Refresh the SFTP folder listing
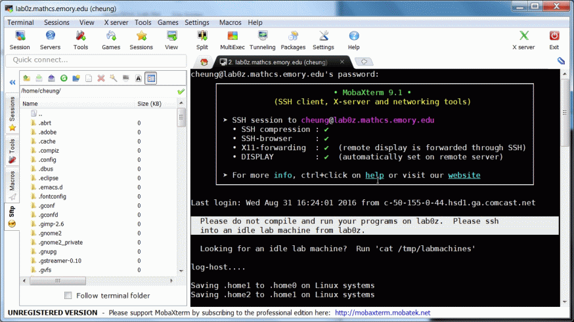Screen dimensions: 574x322 point(64,78)
